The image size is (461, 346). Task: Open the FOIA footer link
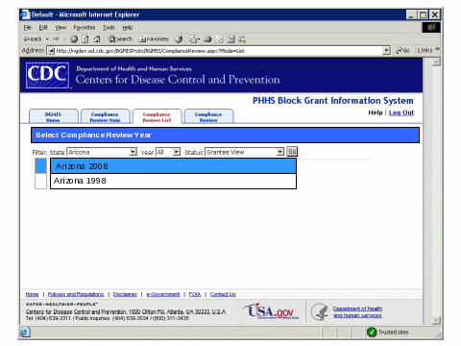(195, 294)
